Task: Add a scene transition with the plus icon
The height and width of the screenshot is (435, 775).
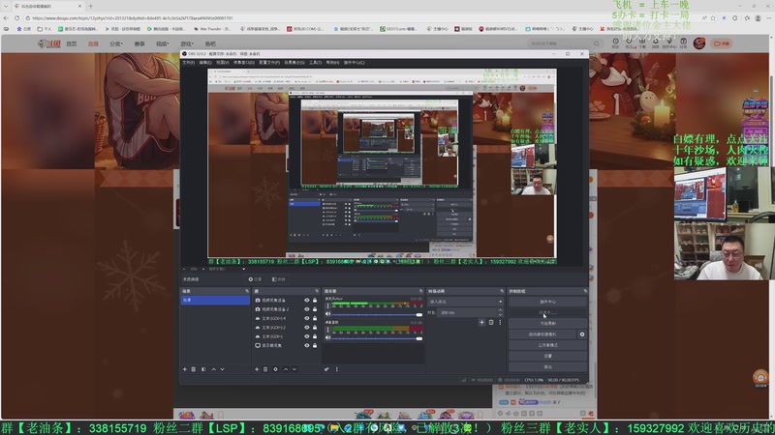Action: pyautogui.click(x=481, y=322)
